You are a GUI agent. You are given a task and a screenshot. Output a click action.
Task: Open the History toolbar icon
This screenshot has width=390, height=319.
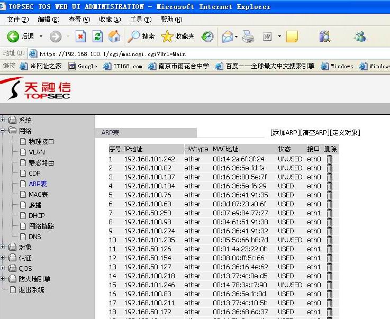pyautogui.click(x=208, y=36)
